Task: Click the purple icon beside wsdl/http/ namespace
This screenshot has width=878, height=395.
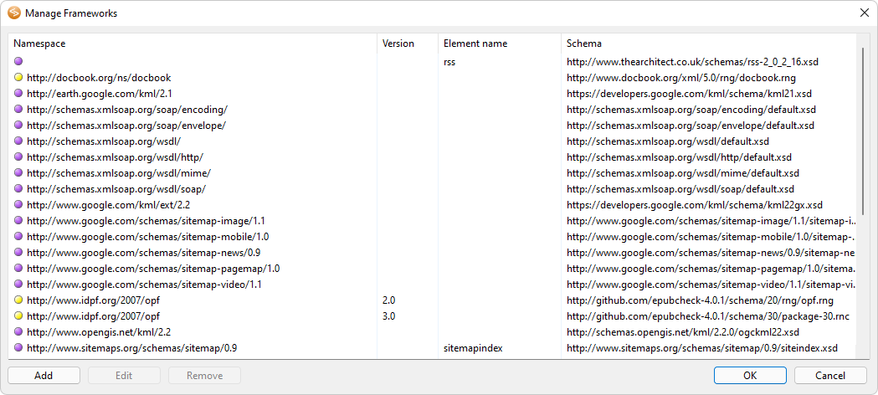Action: click(18, 157)
